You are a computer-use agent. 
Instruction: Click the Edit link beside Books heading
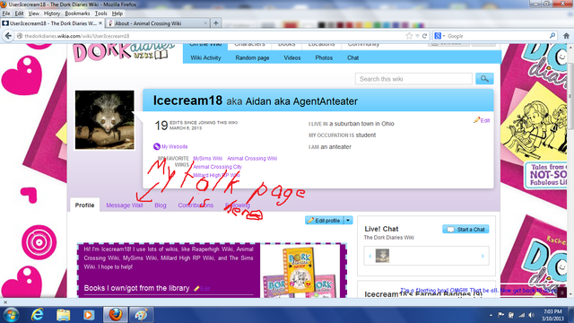(205, 289)
